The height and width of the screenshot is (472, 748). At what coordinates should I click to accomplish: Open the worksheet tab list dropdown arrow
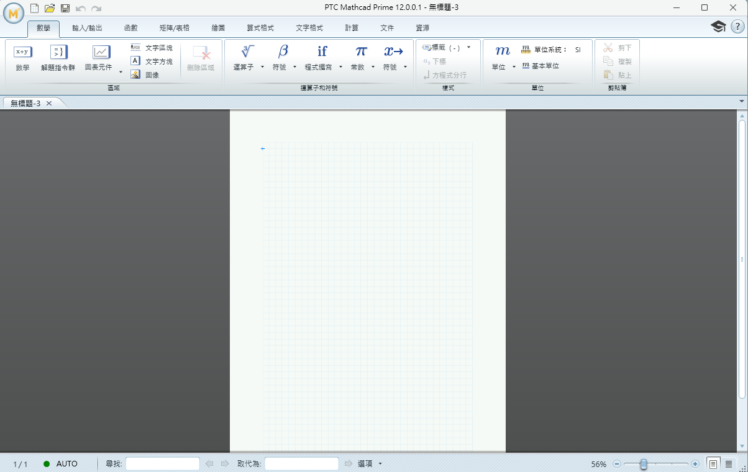click(x=742, y=101)
